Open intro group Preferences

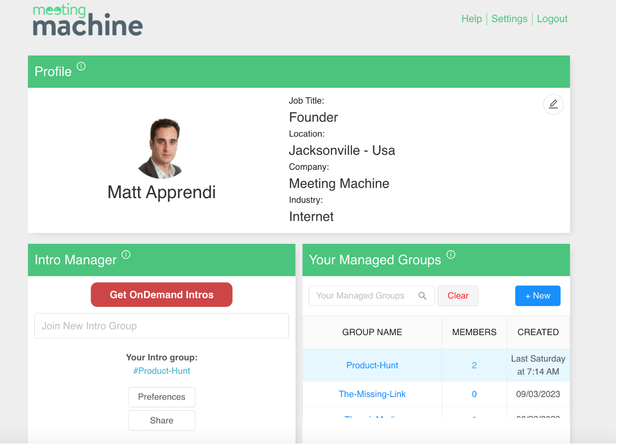click(162, 397)
